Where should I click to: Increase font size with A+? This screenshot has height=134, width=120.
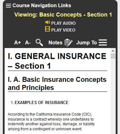click(x=17, y=42)
